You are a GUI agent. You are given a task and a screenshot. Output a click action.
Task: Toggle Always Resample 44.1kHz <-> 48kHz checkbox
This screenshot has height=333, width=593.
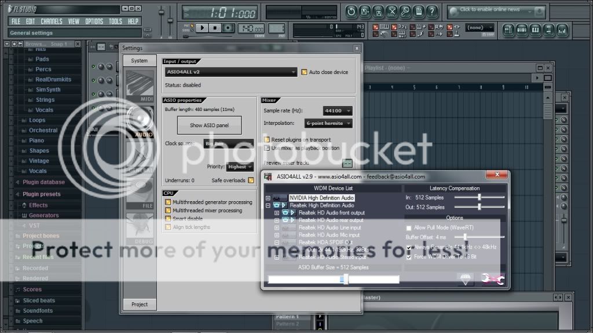(x=409, y=247)
